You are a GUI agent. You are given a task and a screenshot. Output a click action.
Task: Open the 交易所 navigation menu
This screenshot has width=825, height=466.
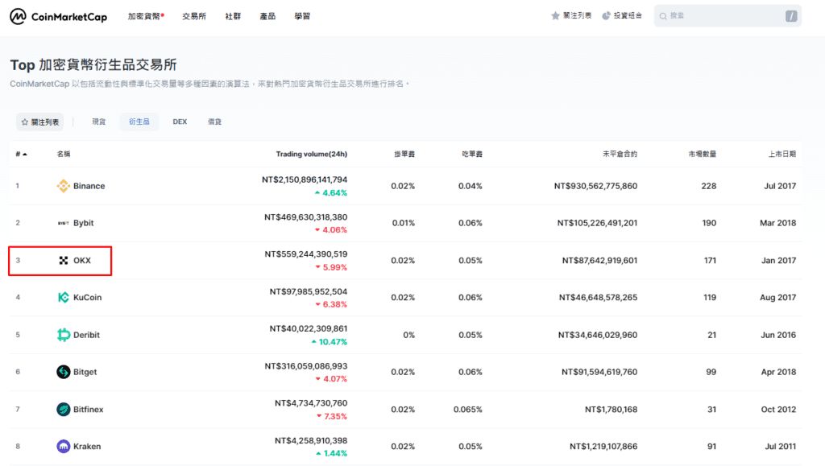(193, 16)
